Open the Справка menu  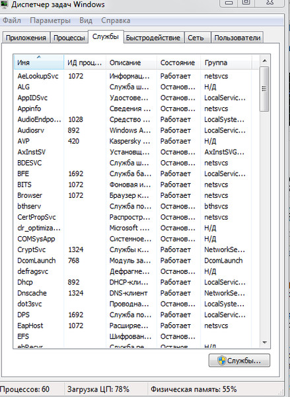pyautogui.click(x=116, y=21)
